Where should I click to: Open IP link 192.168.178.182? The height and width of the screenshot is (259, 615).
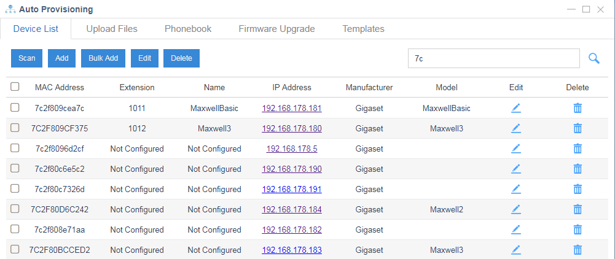[x=292, y=230]
